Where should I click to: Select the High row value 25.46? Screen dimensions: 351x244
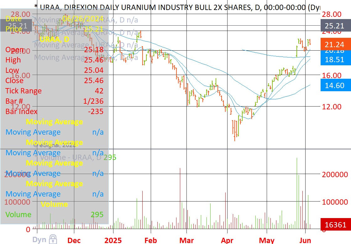[x=94, y=60]
